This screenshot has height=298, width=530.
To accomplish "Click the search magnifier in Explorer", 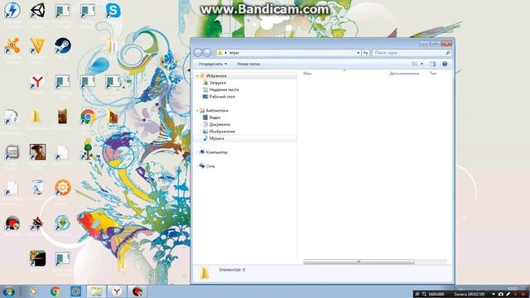I will (447, 53).
